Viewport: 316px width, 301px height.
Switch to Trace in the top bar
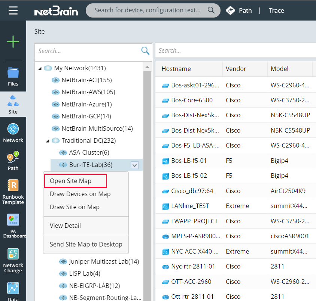[276, 10]
